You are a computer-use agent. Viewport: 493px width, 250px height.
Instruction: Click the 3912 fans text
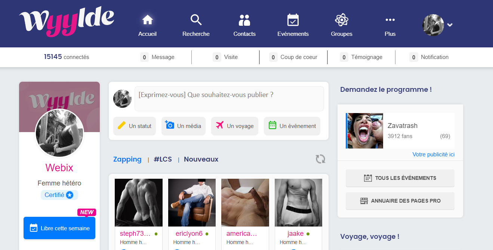[x=400, y=136]
